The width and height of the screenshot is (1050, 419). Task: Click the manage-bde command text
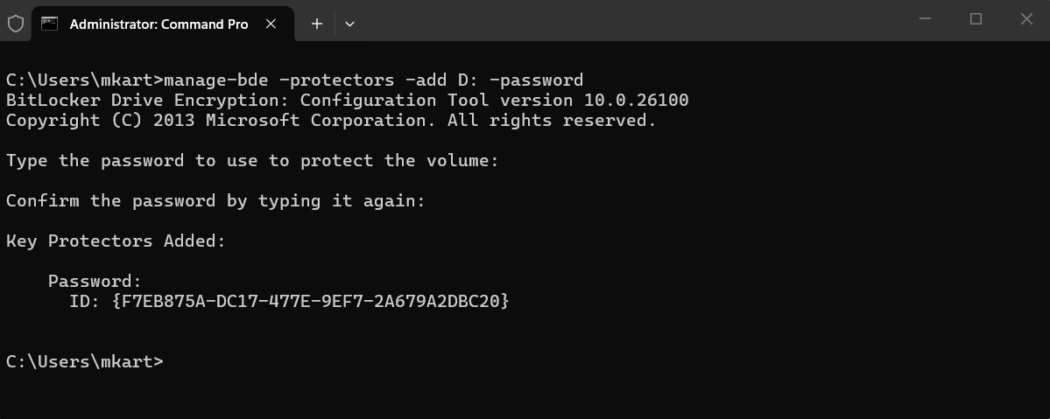tap(373, 80)
